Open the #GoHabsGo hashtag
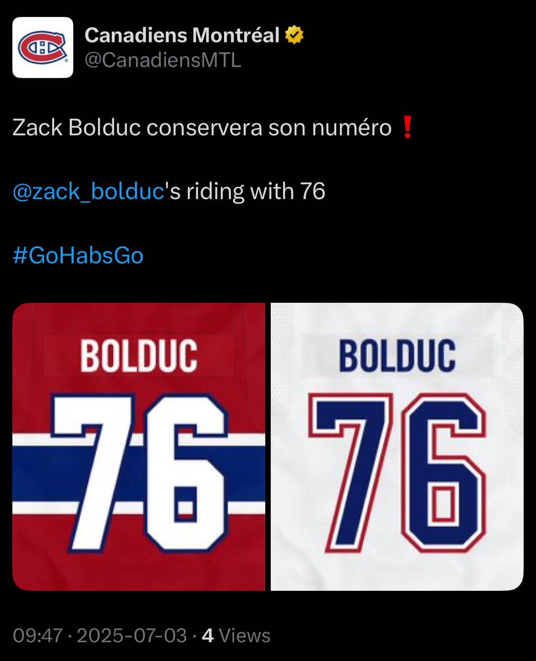 pyautogui.click(x=78, y=256)
